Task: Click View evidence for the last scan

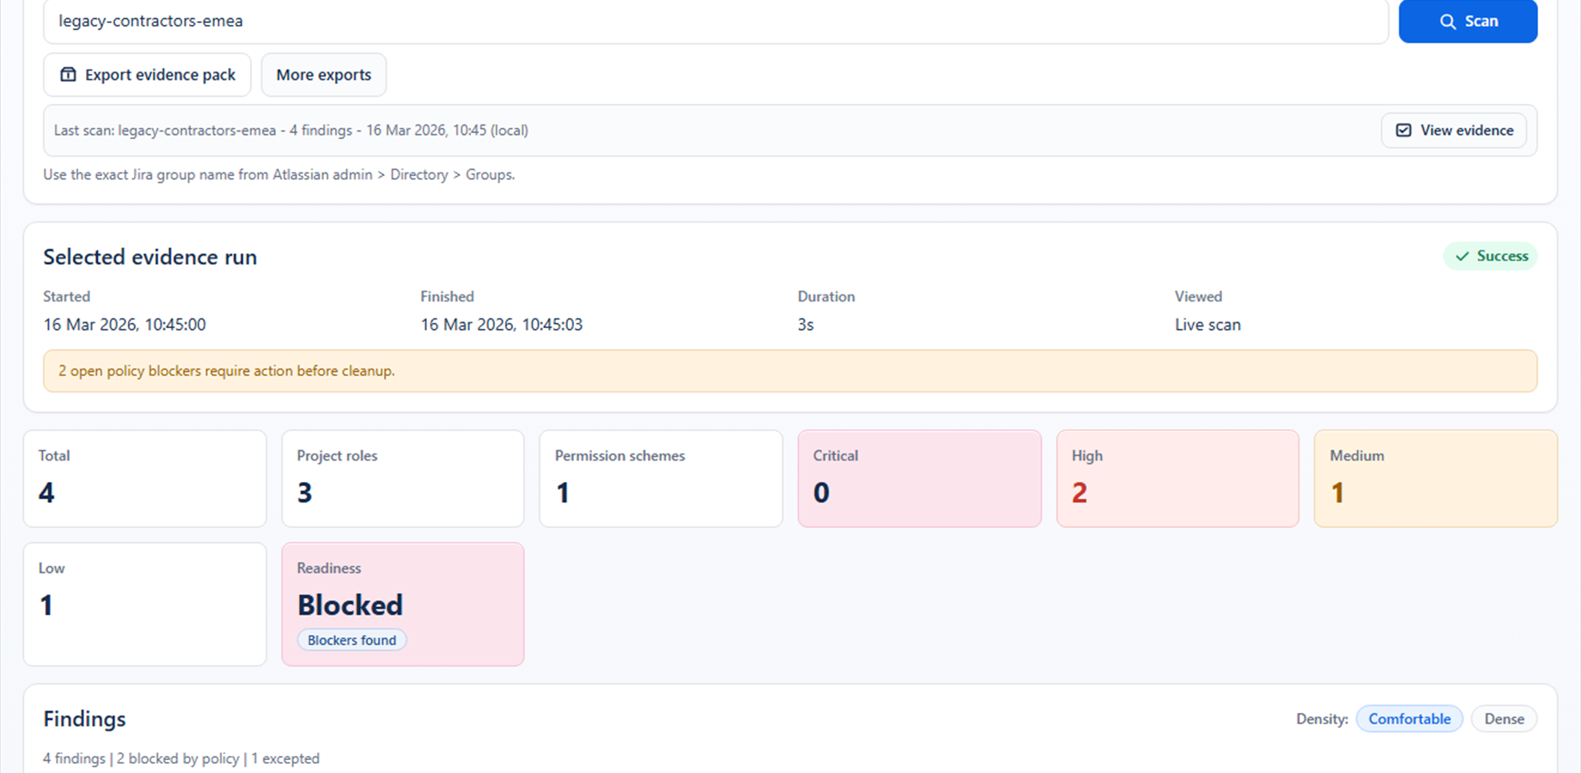Action: 1453,130
